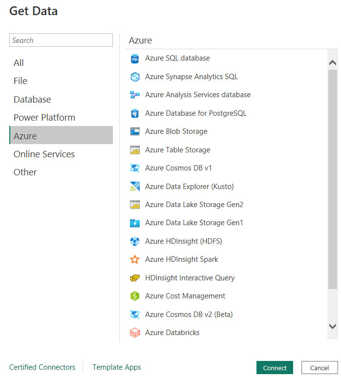Click the Connect button
The height and width of the screenshot is (379, 341).
(275, 368)
